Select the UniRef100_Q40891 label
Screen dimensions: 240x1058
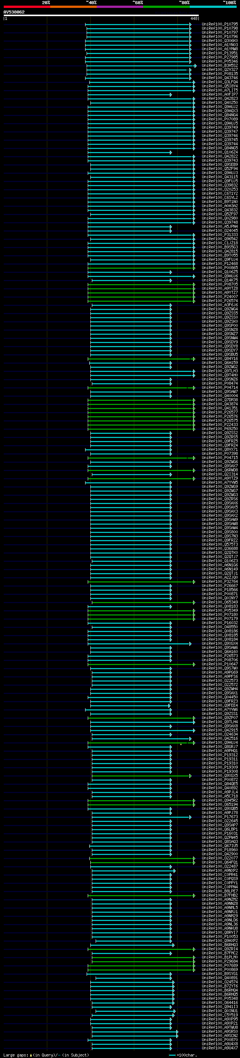click(220, 978)
